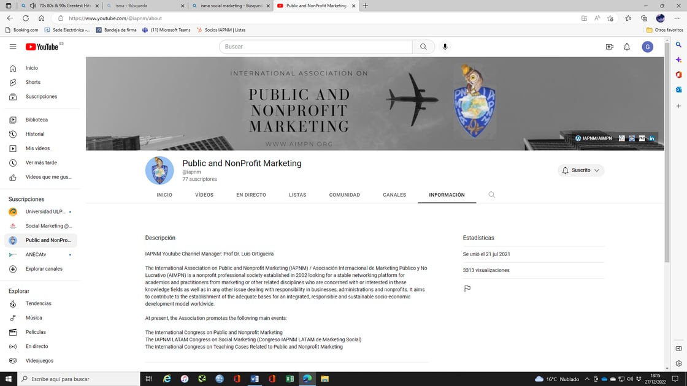This screenshot has width=687, height=386.
Task: Show hidden system tray icons
Action: coord(587,379)
